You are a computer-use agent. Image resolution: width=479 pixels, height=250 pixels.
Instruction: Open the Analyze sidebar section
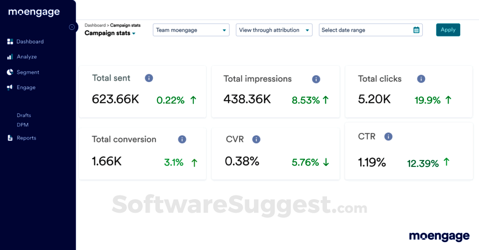[27, 57]
